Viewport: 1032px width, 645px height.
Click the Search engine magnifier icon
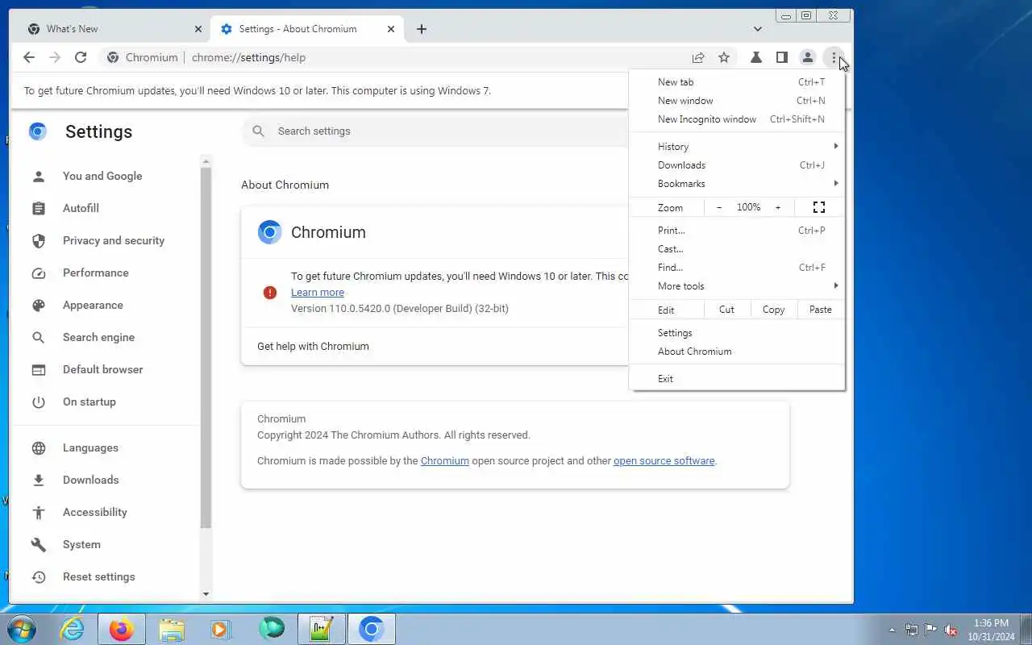coord(39,337)
